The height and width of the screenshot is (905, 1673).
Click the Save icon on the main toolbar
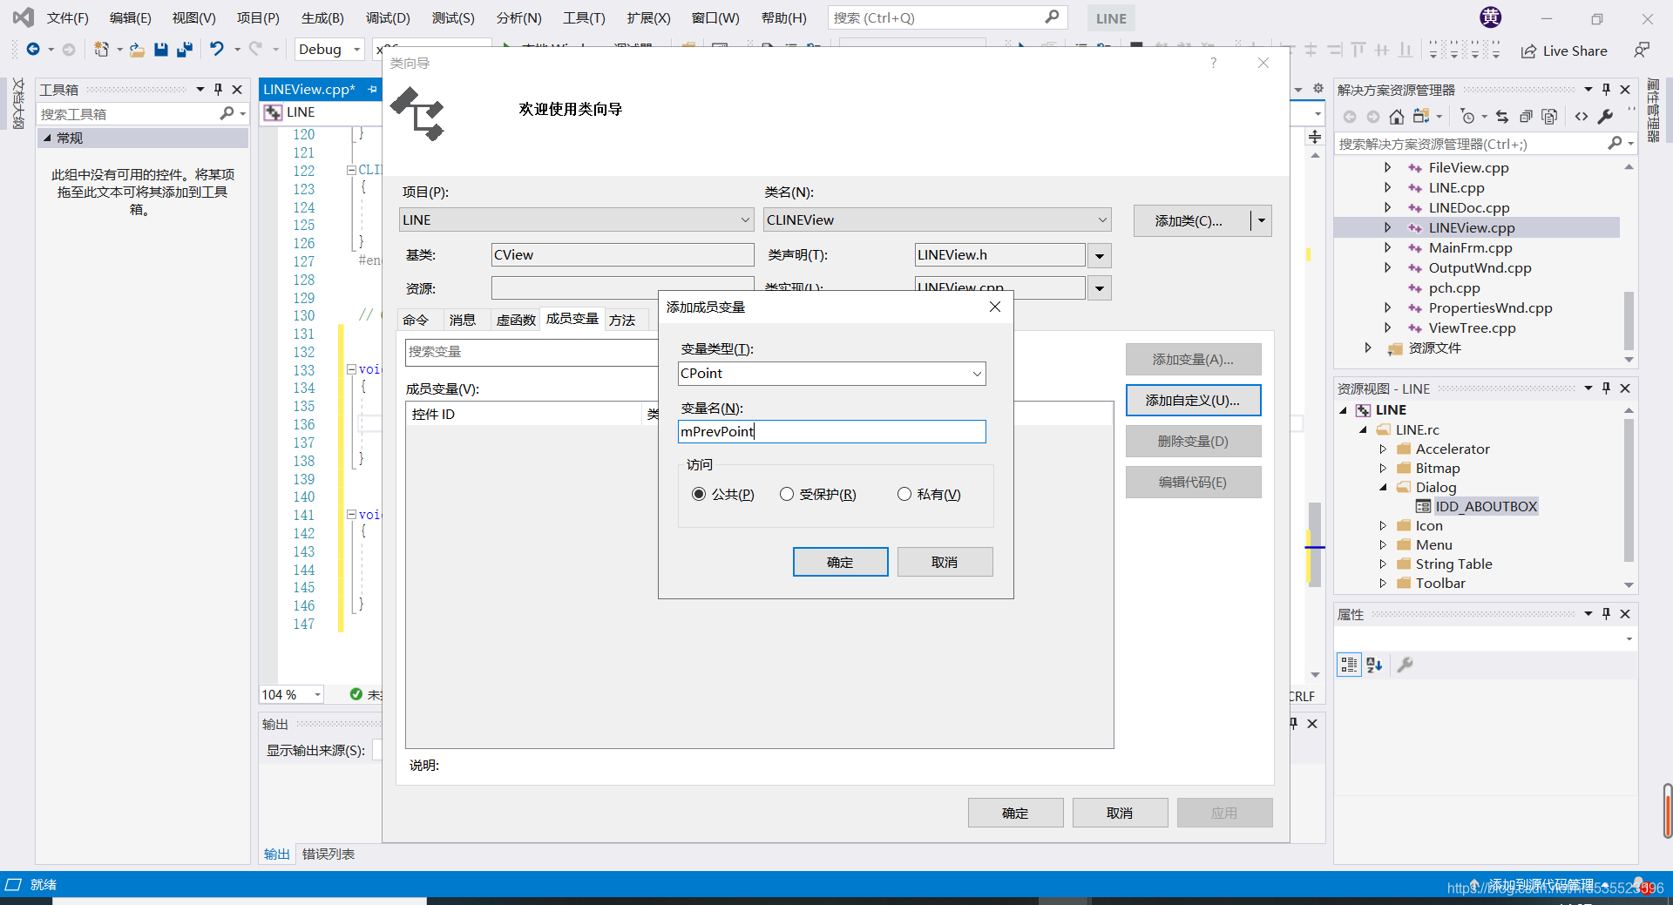[x=160, y=50]
